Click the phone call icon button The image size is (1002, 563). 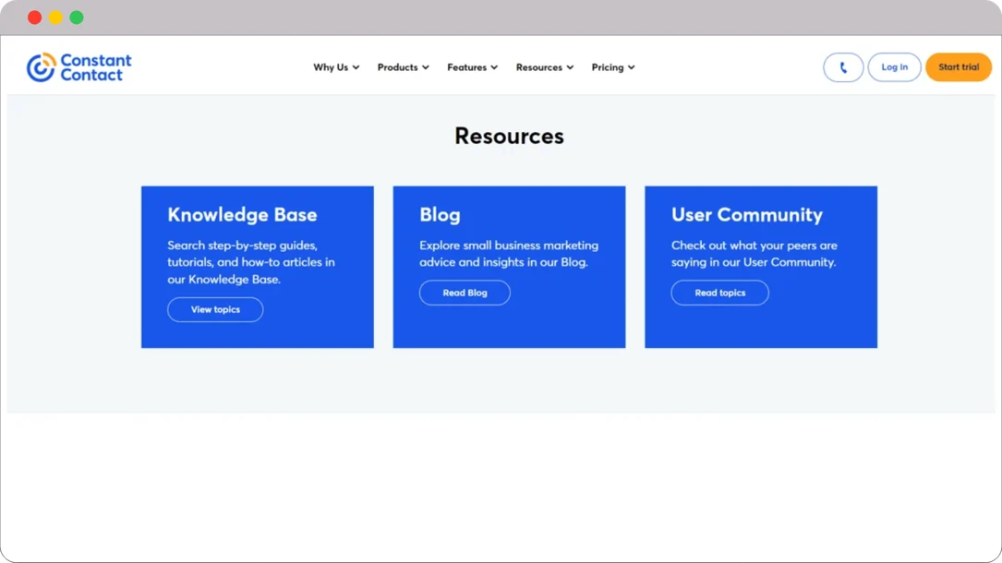pos(843,67)
